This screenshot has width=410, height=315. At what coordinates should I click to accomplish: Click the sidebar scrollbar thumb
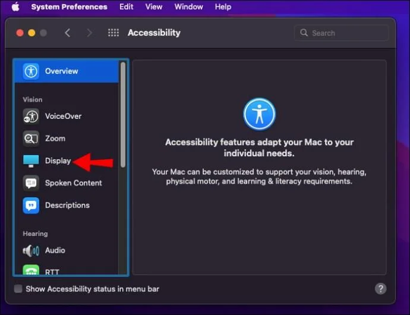[123, 115]
